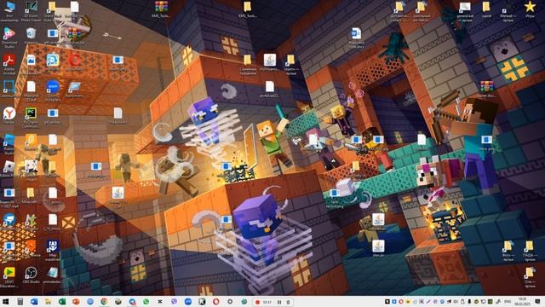Open Zoom from the taskbar
Screen dimensions: 545x307
[188, 302]
